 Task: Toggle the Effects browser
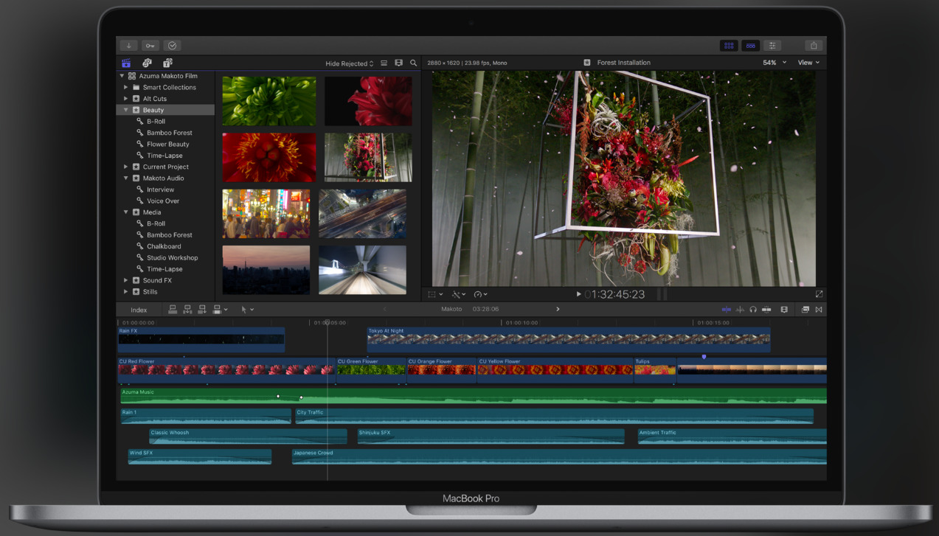[x=805, y=310]
